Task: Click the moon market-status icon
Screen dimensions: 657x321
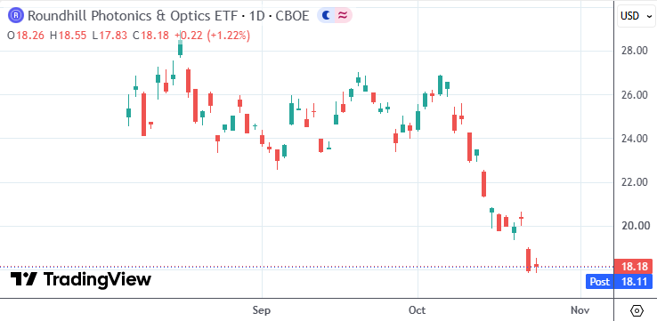Action: click(x=326, y=16)
